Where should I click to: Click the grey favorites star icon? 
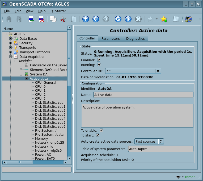(x=150, y=19)
